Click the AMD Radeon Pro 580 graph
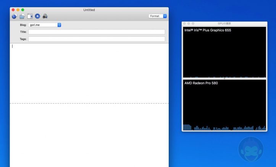 pyautogui.click(x=224, y=105)
